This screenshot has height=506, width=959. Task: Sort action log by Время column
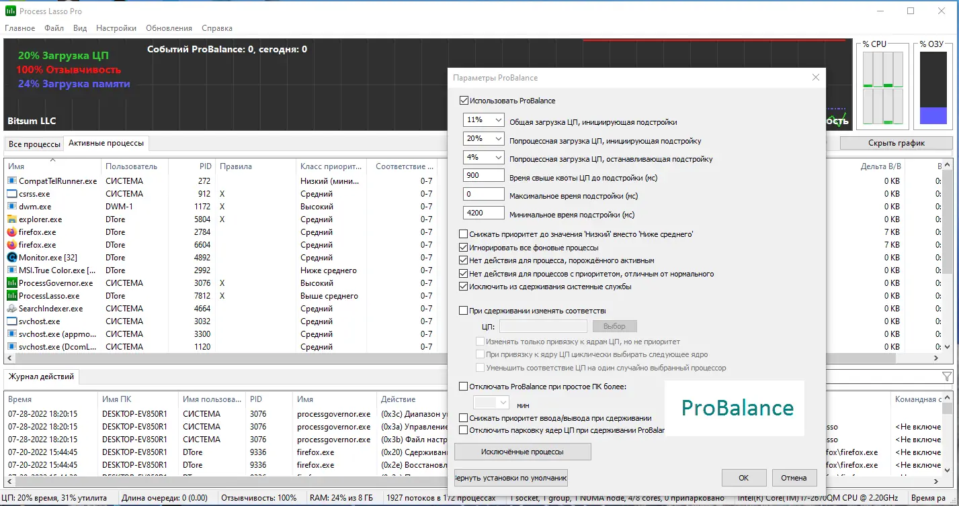[x=51, y=399]
